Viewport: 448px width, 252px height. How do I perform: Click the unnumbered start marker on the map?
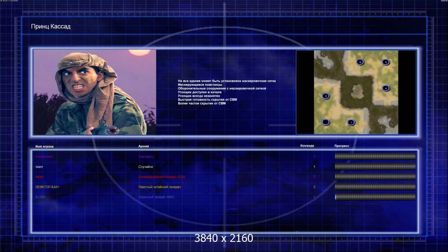(x=326, y=123)
